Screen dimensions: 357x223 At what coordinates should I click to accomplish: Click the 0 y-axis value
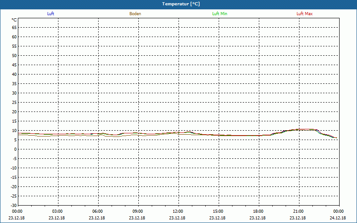(16, 149)
